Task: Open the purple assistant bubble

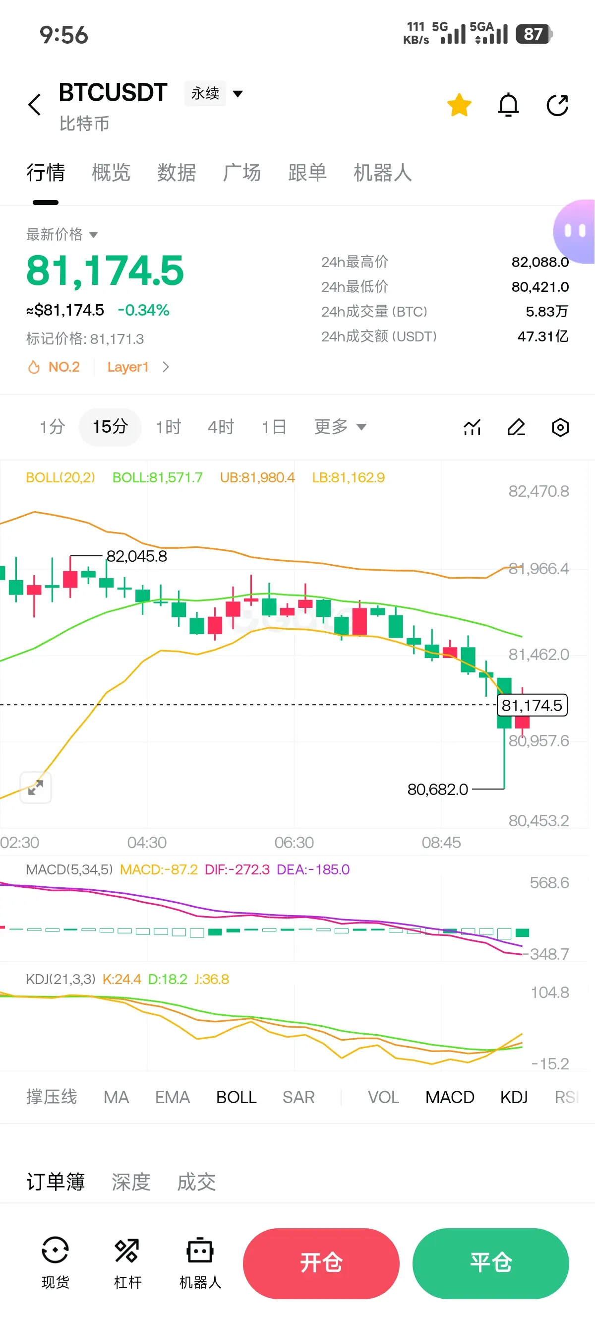Action: click(575, 231)
